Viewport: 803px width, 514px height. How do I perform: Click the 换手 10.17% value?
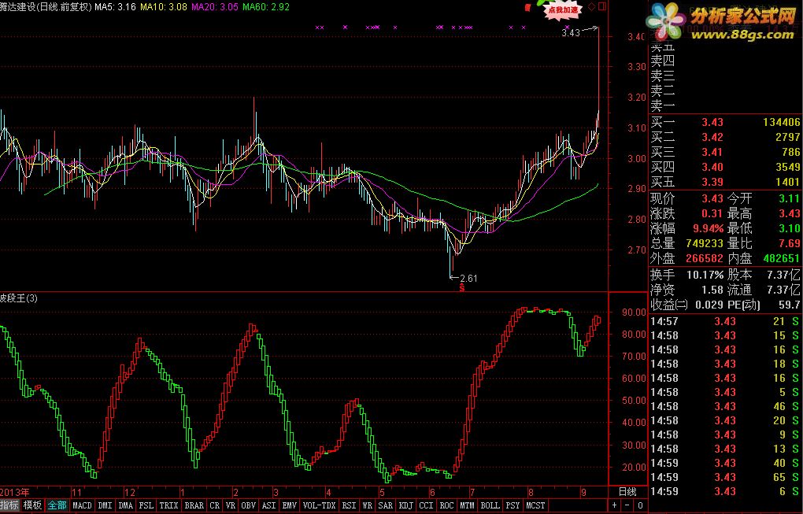click(705, 275)
